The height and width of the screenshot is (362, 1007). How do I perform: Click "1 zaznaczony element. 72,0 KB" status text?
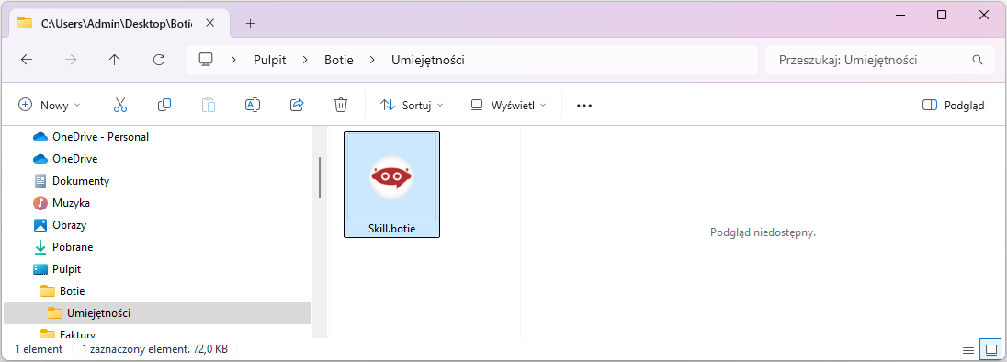coord(154,349)
